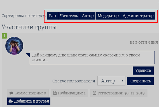This screenshot has width=159, height=107.
Task: Filter members by Читатель status
Action: 69,16
